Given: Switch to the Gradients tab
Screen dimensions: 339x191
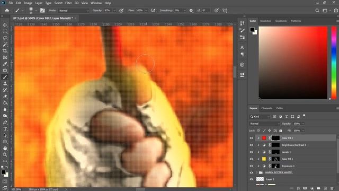Looking at the screenshot, I should 281,21.
